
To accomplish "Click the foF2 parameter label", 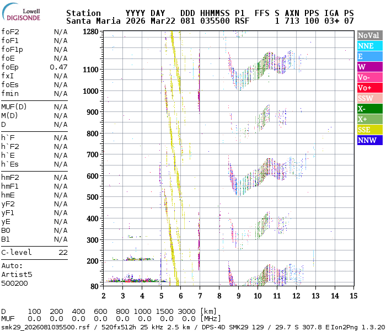I will point(10,32).
